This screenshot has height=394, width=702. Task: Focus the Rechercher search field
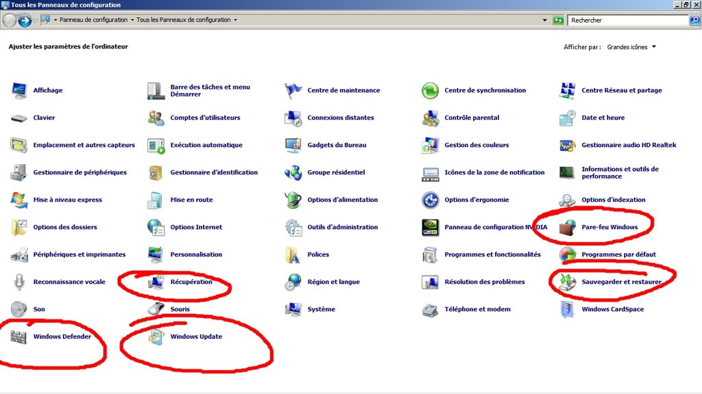pyautogui.click(x=628, y=20)
